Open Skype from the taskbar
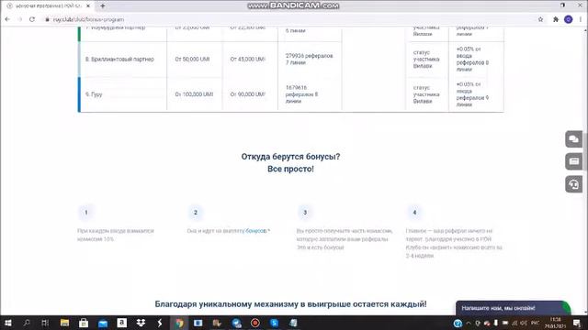The height and width of the screenshot is (330, 588). coord(274,323)
